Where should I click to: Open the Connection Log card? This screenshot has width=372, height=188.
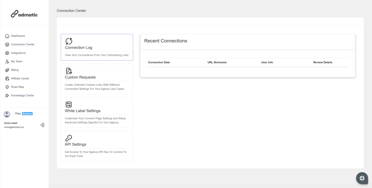click(x=97, y=47)
